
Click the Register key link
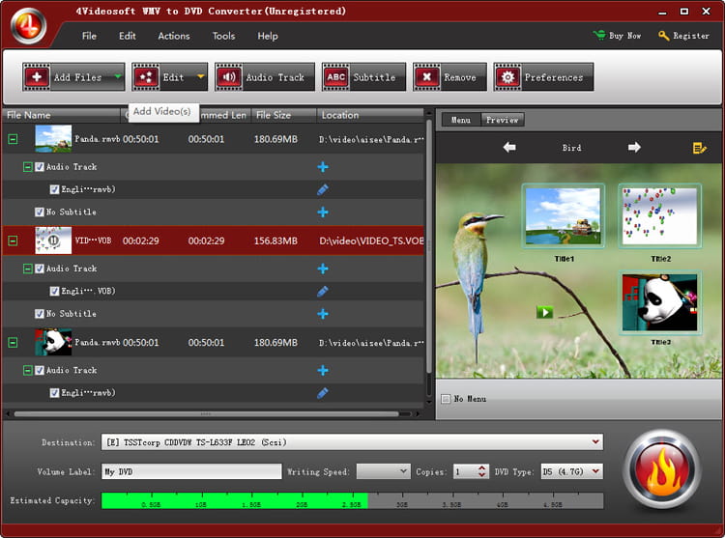coord(683,36)
